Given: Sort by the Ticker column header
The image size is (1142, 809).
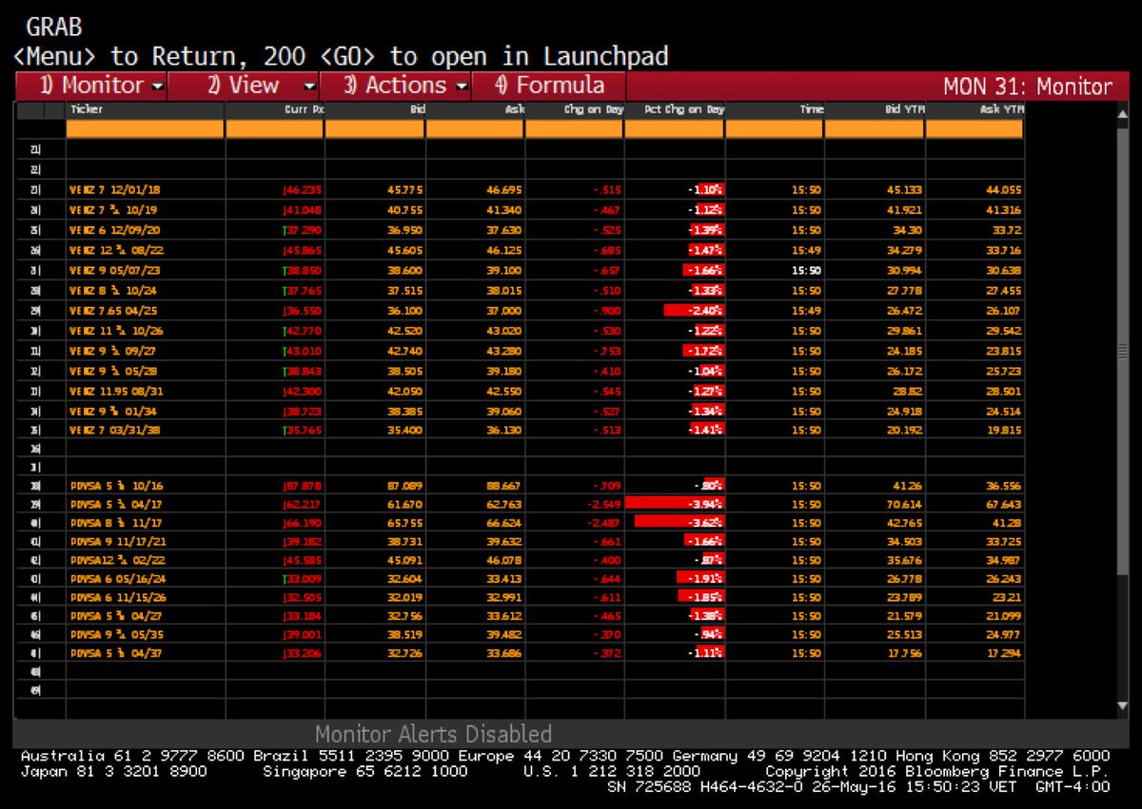Looking at the screenshot, I should [86, 109].
